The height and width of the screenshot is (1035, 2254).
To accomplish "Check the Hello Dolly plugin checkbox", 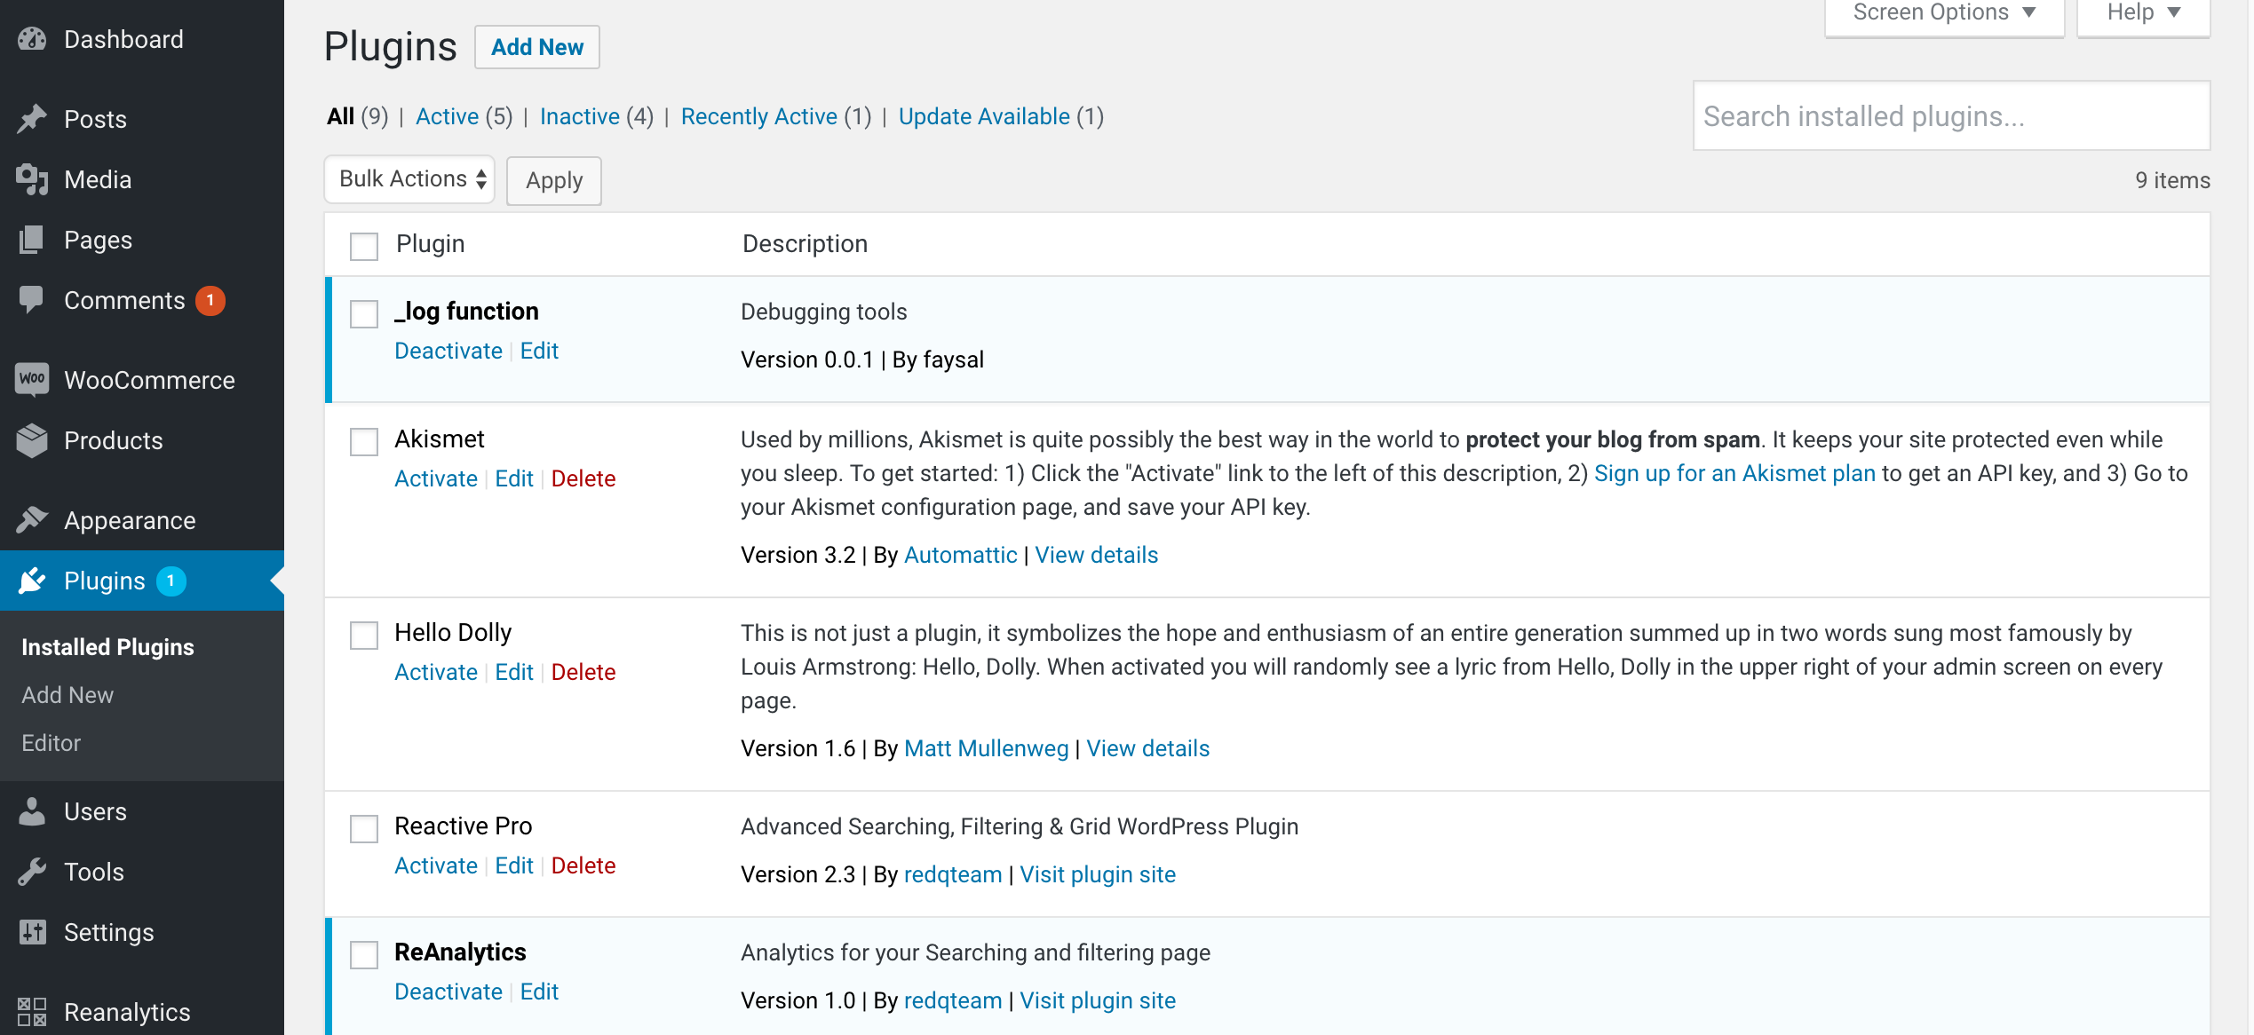I will click(364, 635).
